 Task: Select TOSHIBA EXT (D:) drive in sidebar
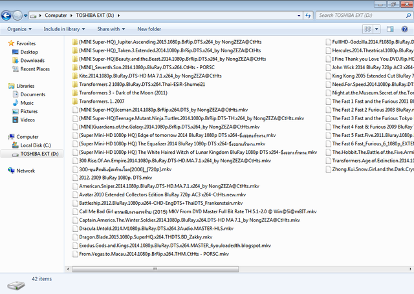[32, 154]
